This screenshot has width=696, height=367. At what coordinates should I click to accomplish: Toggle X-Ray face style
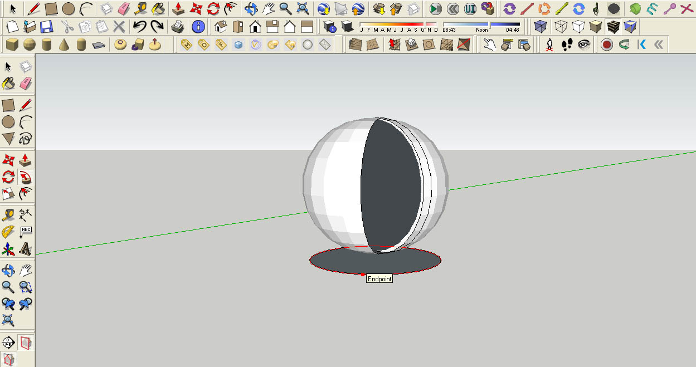(x=540, y=26)
